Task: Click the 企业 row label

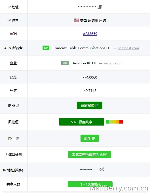Action: pos(13,63)
